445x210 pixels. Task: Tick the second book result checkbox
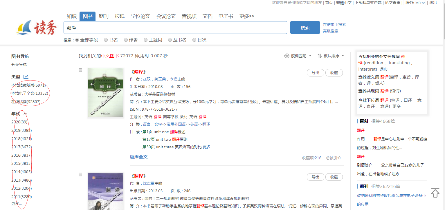[x=80, y=174]
